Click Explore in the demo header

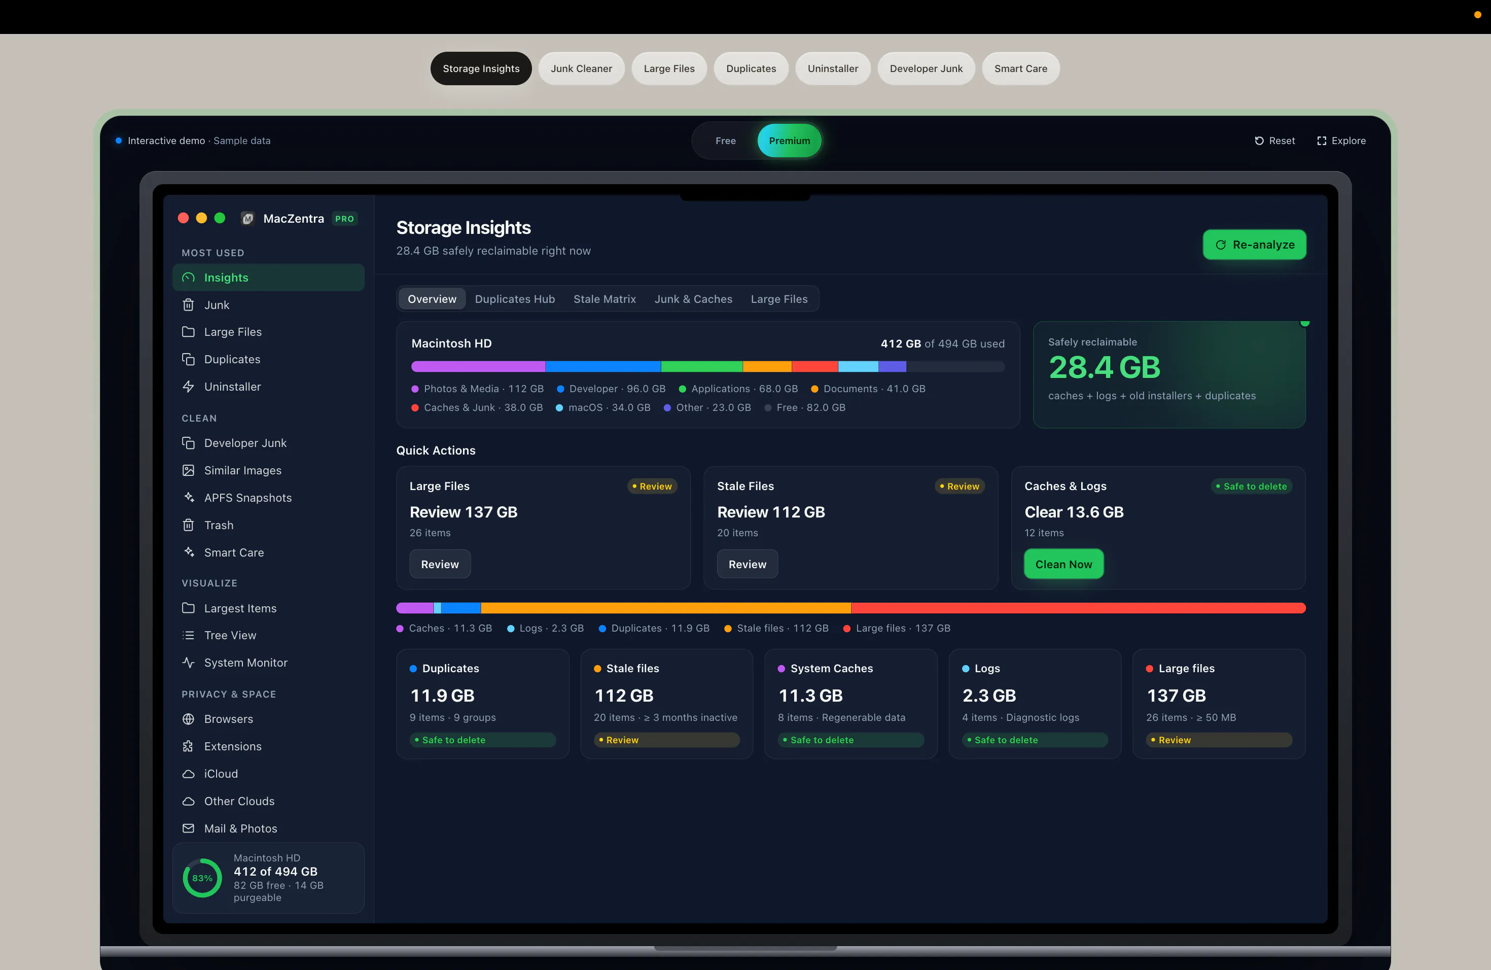pyautogui.click(x=1341, y=141)
